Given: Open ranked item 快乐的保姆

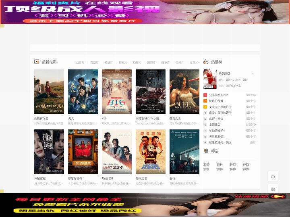Looking at the screenshot, I should coord(216,101).
